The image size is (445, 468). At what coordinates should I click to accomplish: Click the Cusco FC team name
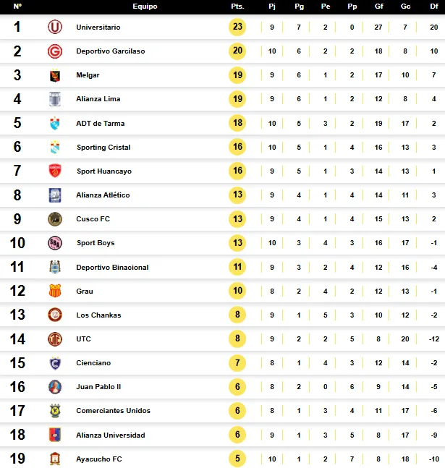pyautogui.click(x=93, y=218)
